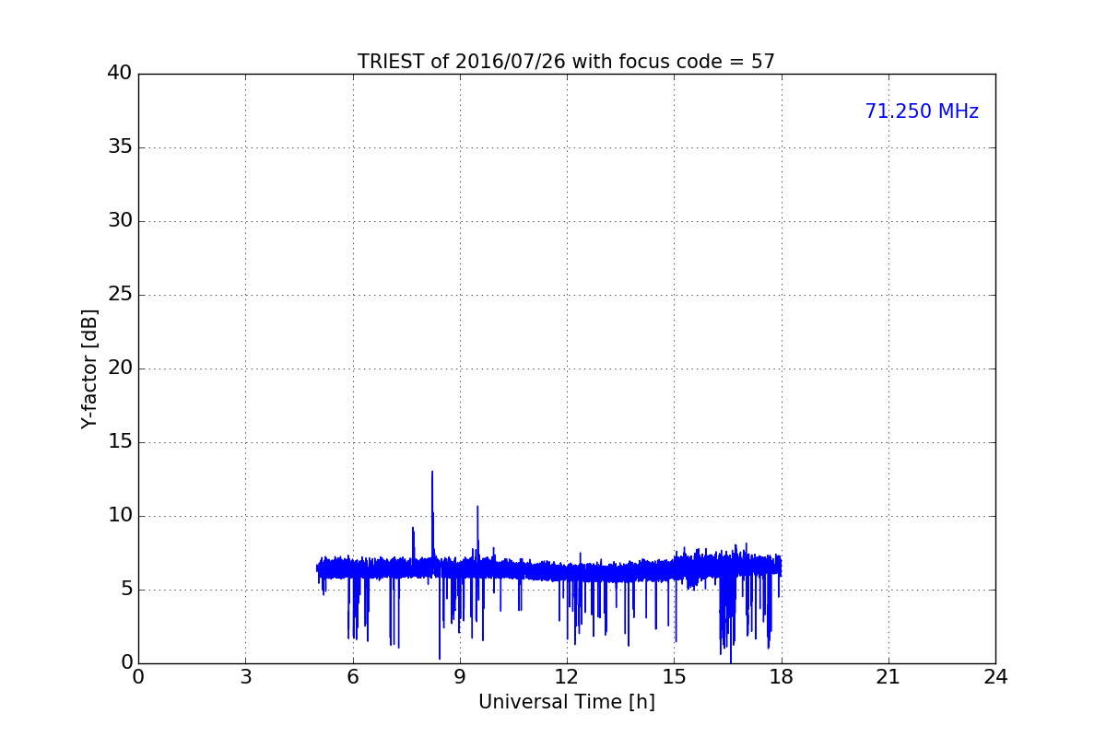Image resolution: width=1106 pixels, height=737 pixels.
Task: Click x-axis tick label 18
Action: tap(781, 676)
